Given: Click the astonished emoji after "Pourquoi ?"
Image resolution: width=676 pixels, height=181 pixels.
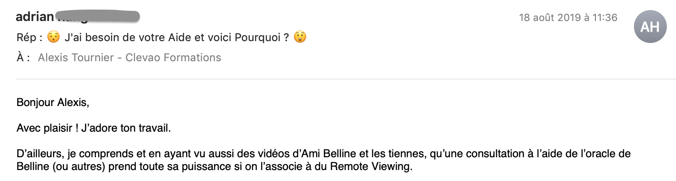Looking at the screenshot, I should 300,37.
